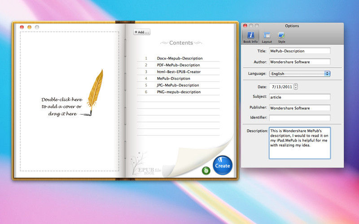This screenshot has height=224, width=359.
Task: Click the Date stepper arrows
Action: (296, 86)
